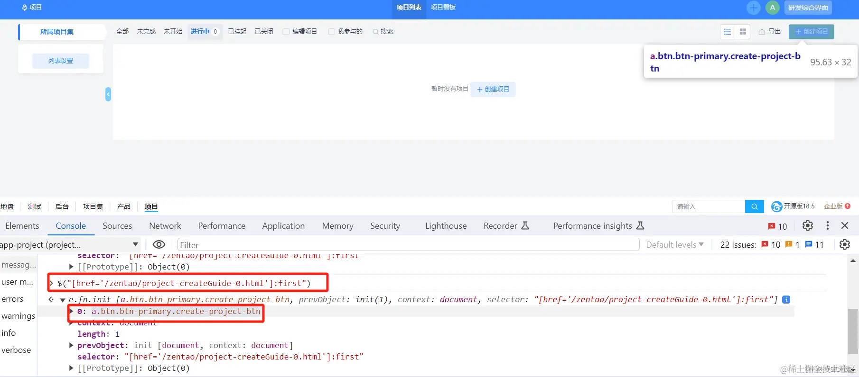
Task: Click 创建项目 button in toolbar
Action: (812, 32)
